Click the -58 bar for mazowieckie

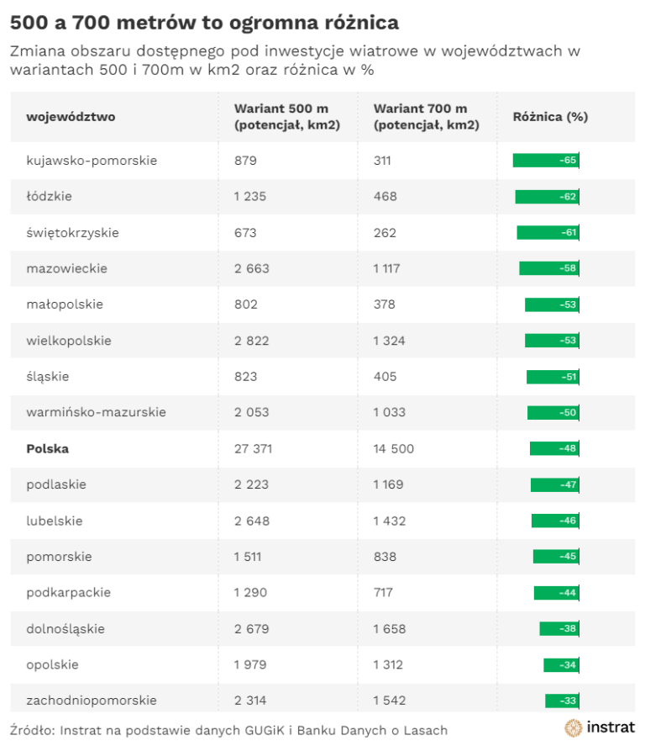pyautogui.click(x=549, y=268)
